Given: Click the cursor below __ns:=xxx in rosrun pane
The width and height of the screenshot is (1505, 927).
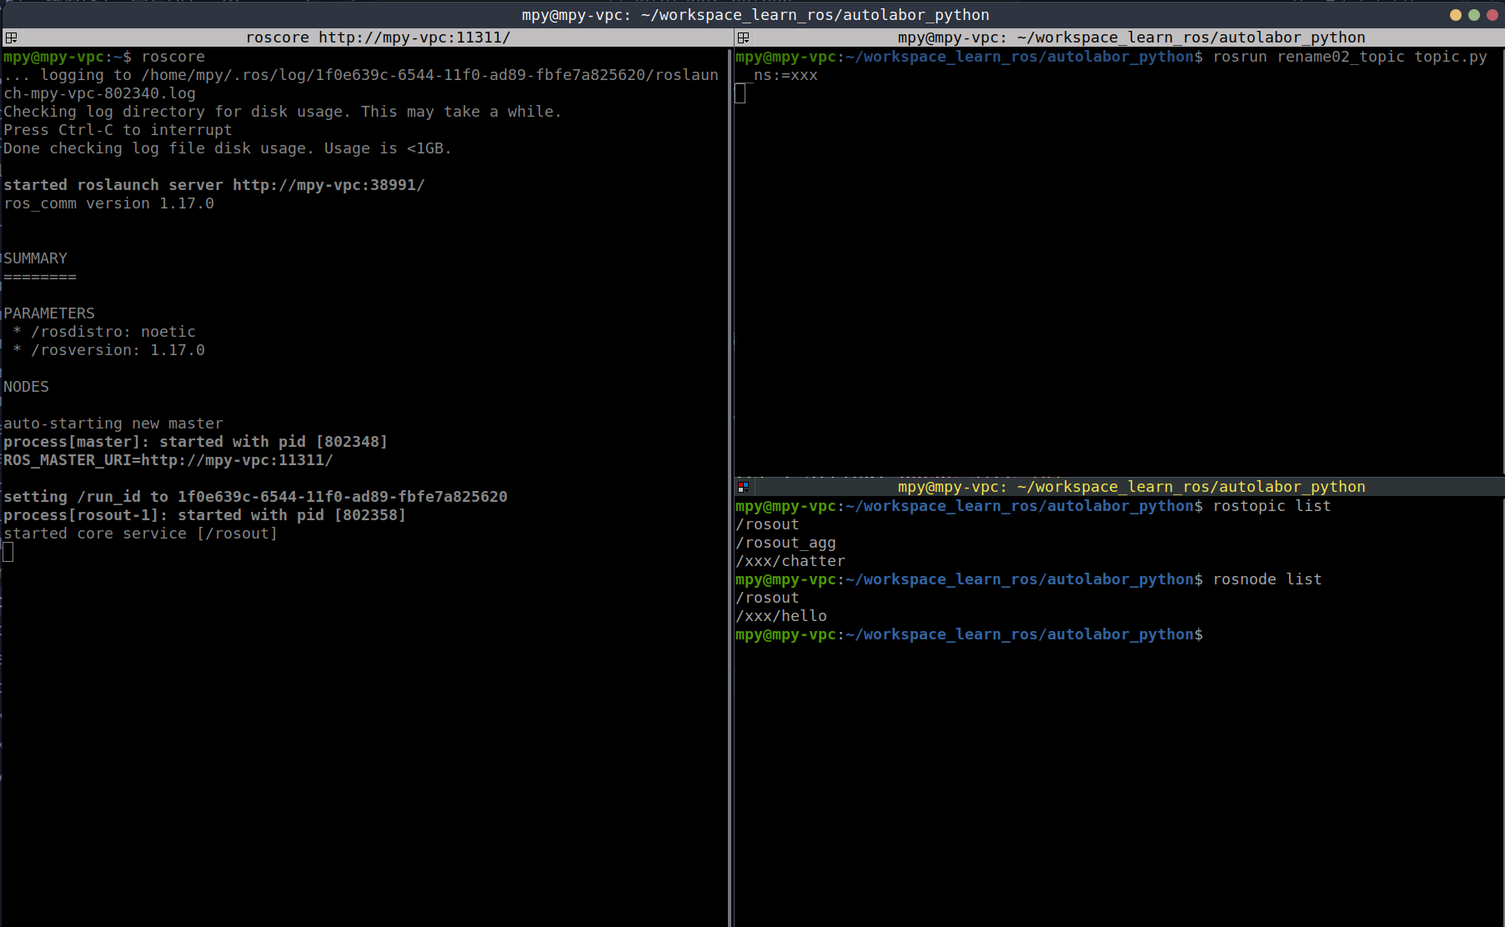Looking at the screenshot, I should point(740,93).
